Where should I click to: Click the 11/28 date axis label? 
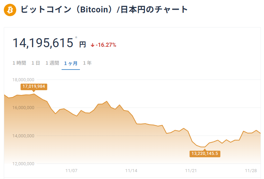pos(251,170)
